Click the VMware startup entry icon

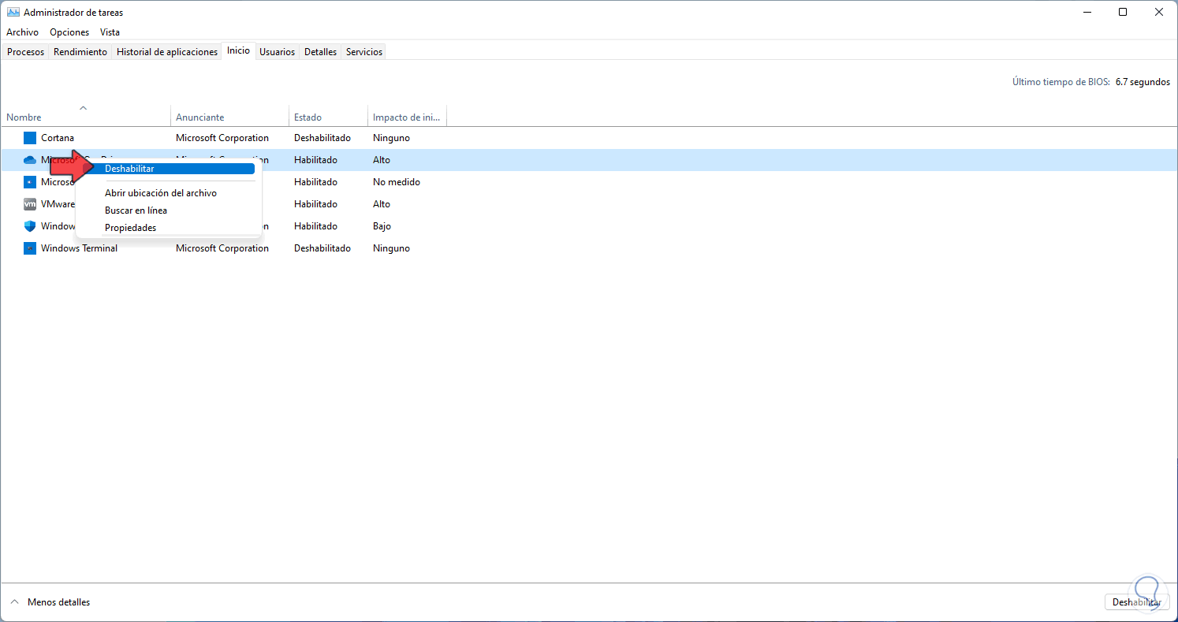coord(30,204)
